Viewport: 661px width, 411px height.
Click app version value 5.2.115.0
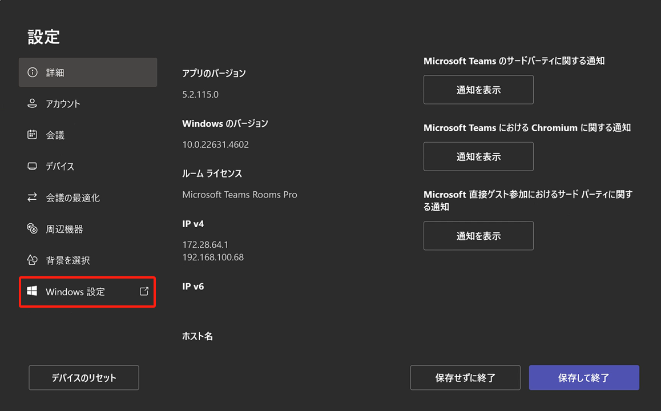click(x=200, y=94)
